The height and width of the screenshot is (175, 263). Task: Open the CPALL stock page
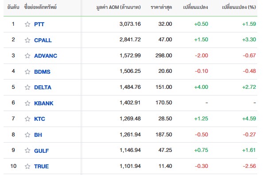coord(43,40)
